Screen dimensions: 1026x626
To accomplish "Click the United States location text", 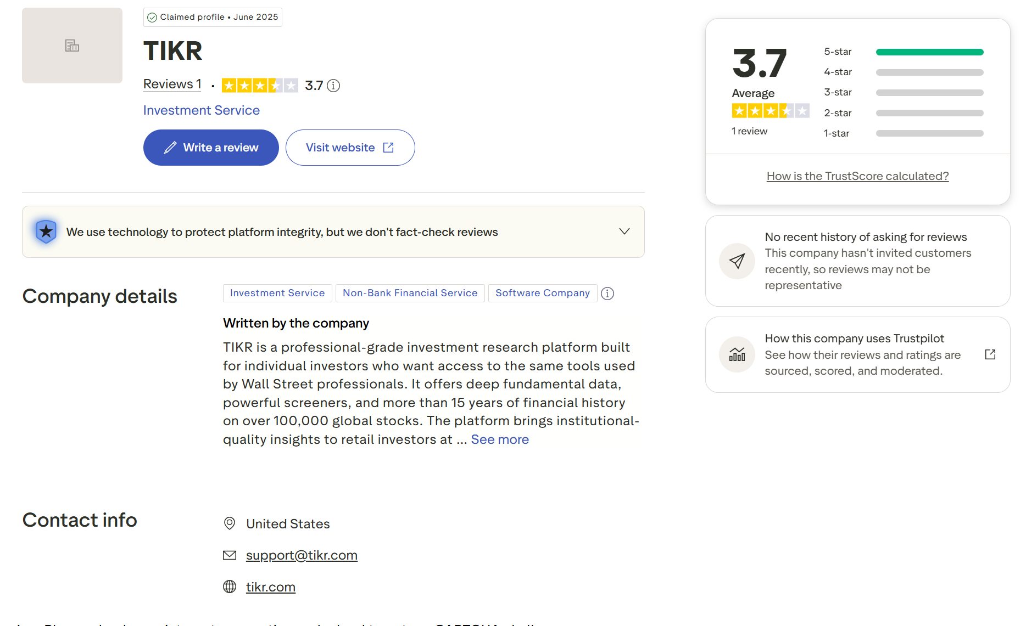I will [288, 524].
